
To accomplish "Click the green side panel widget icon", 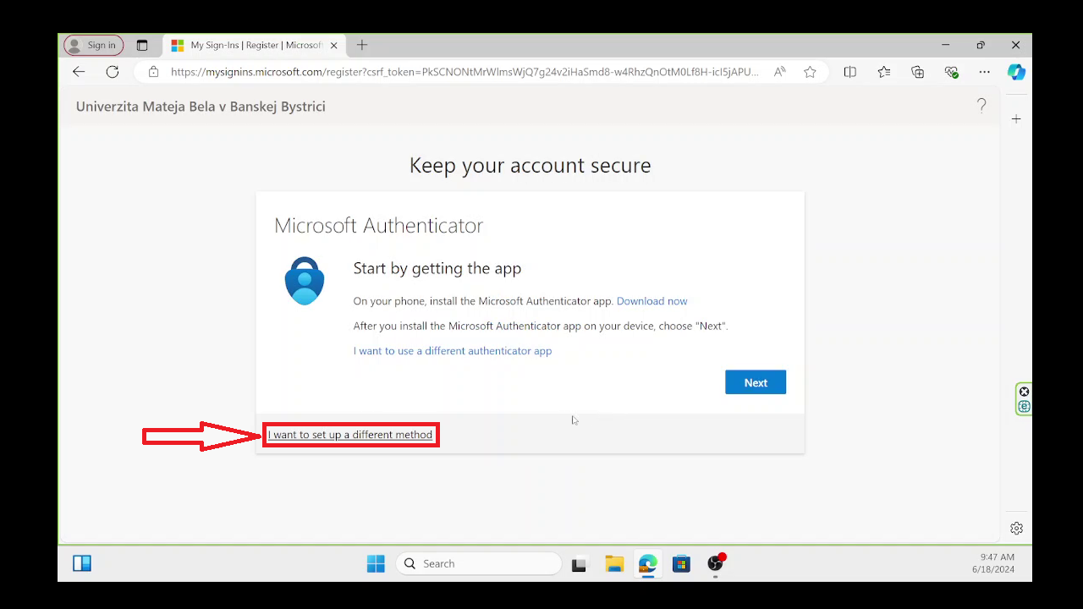I will (x=1024, y=399).
